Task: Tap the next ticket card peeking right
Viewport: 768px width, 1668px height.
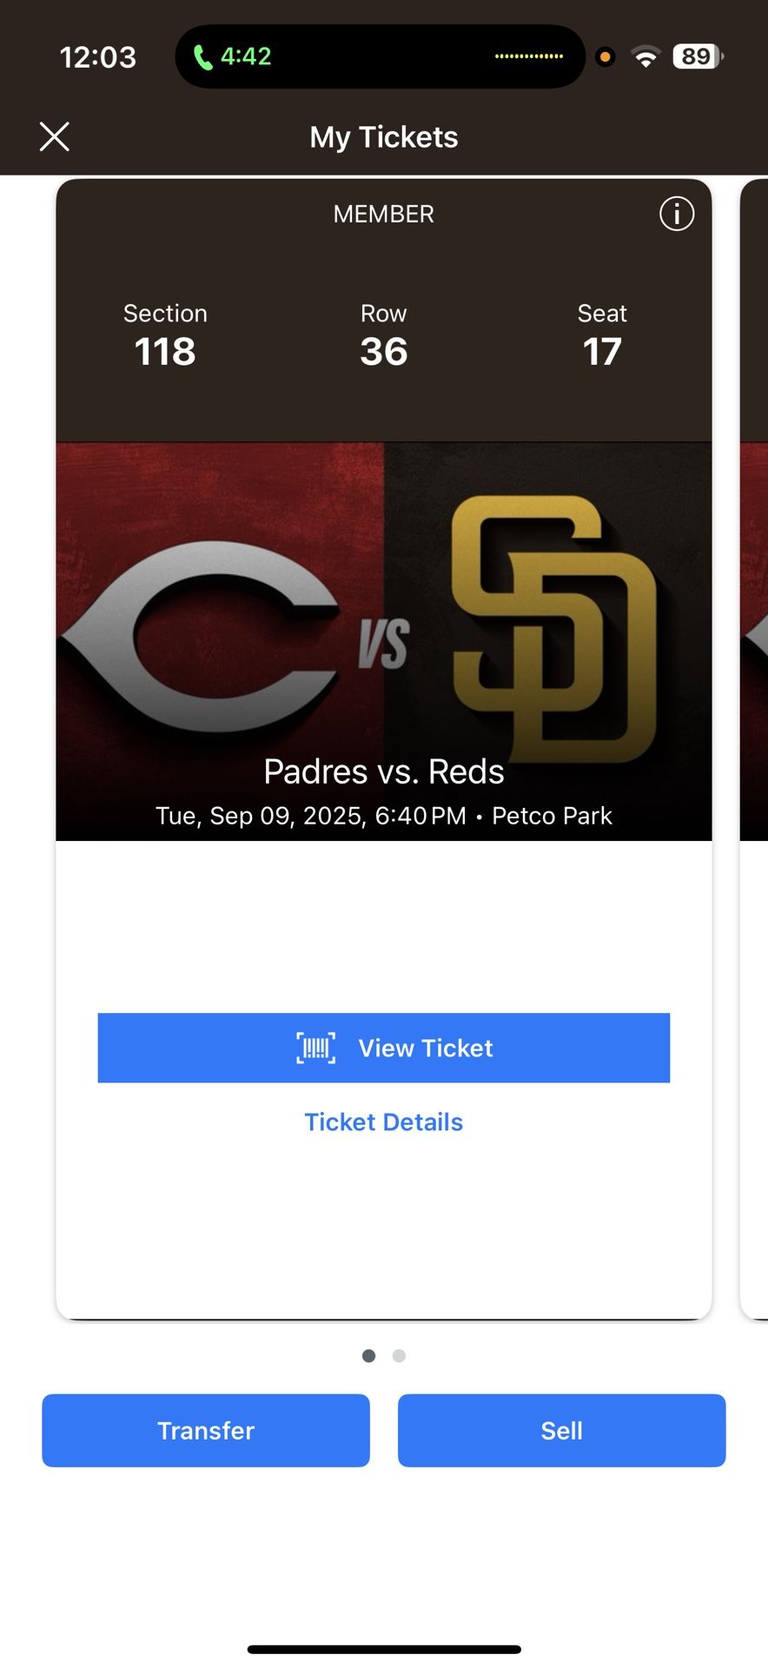Action: point(754,747)
